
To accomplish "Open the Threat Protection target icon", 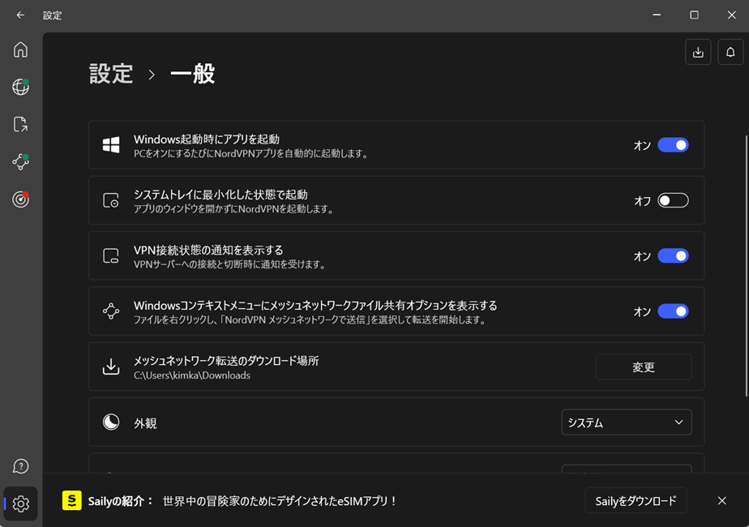I will pyautogui.click(x=20, y=199).
